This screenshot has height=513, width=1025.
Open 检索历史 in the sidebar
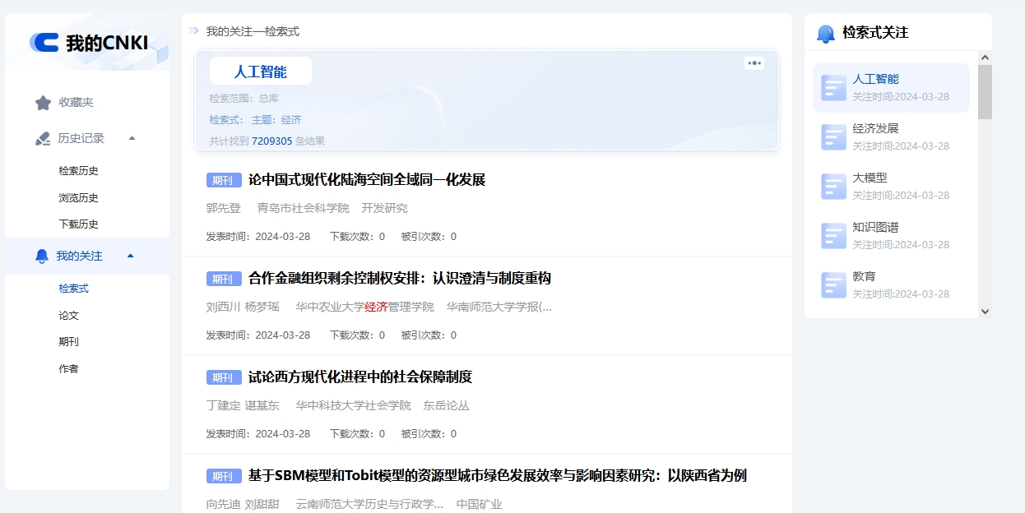78,171
